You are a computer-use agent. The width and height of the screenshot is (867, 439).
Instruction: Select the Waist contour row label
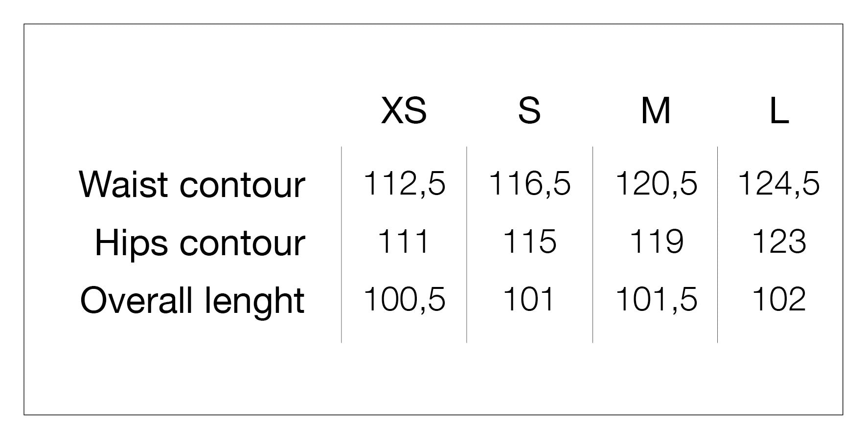(192, 184)
